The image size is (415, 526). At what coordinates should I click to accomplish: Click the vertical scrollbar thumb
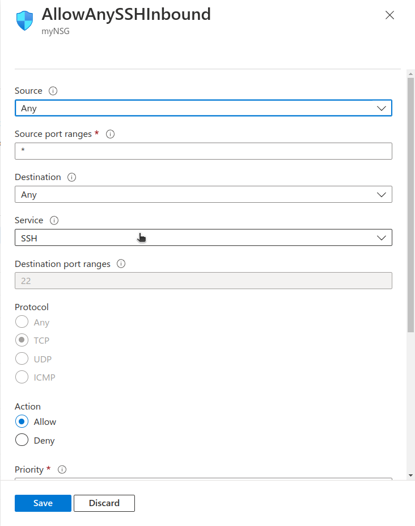coord(410,204)
